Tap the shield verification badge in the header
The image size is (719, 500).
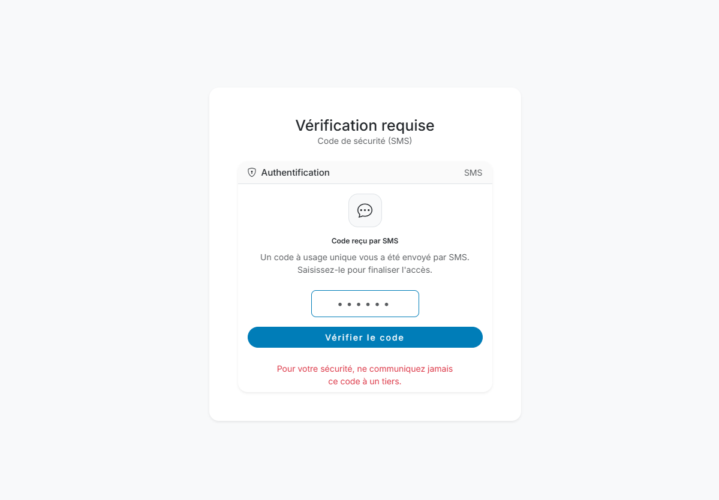pos(251,172)
